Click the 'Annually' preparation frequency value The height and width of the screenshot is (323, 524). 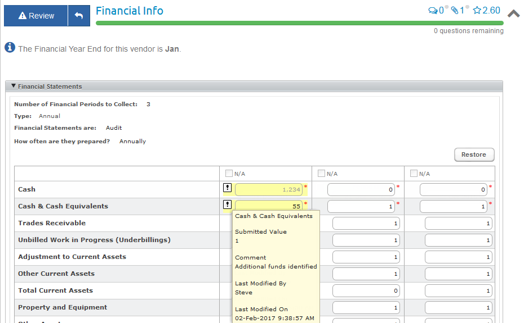point(132,142)
